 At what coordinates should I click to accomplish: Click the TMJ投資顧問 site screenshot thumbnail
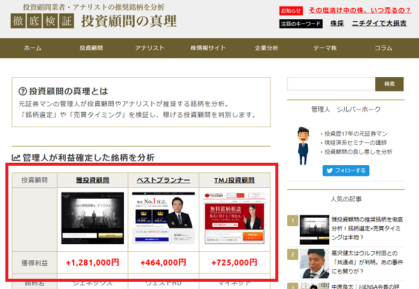(x=235, y=218)
